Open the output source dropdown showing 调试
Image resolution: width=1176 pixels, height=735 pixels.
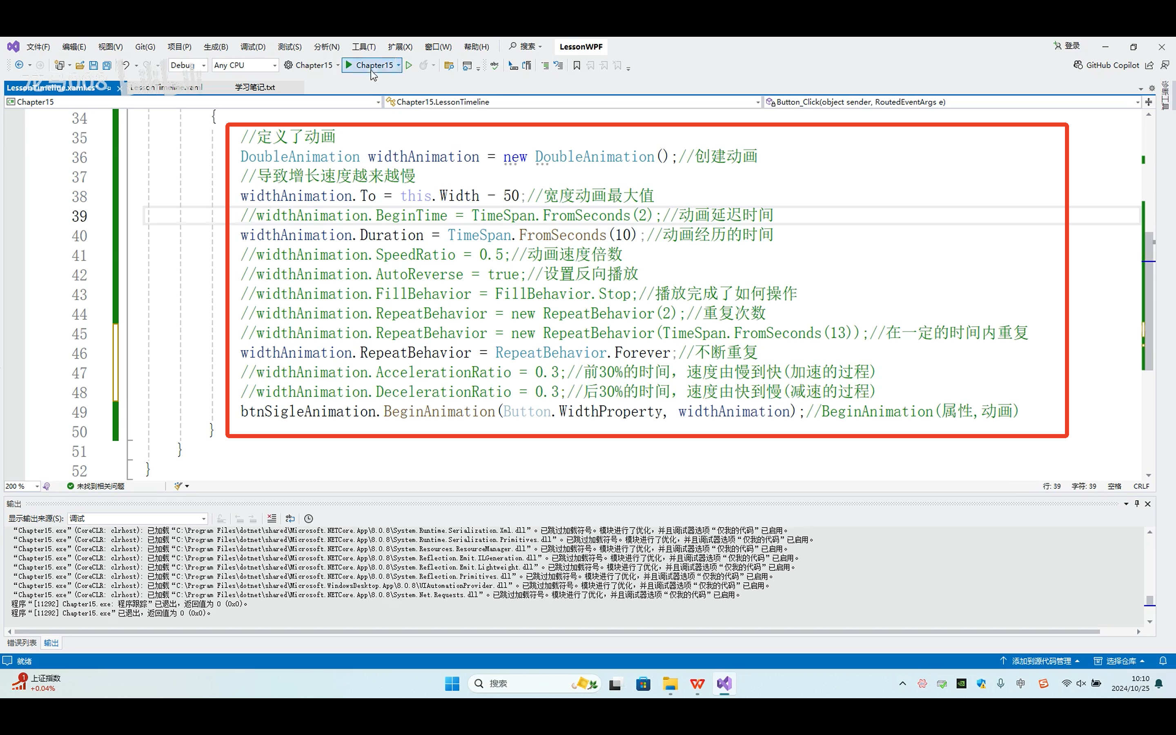138,518
